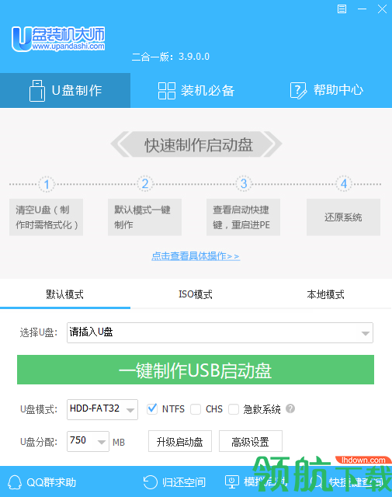392x497 pixels.
Task: Click 高级设置 button
Action: point(251,441)
